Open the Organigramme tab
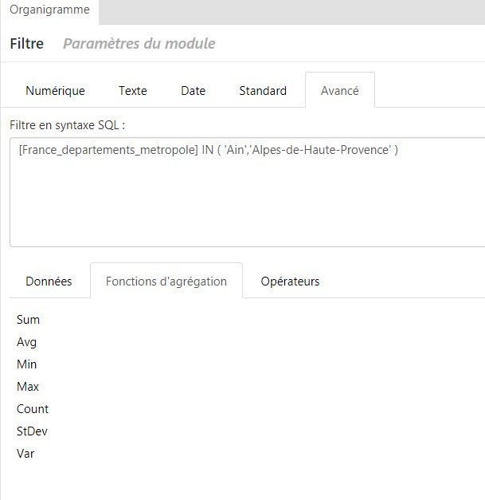The image size is (485, 500). (49, 10)
